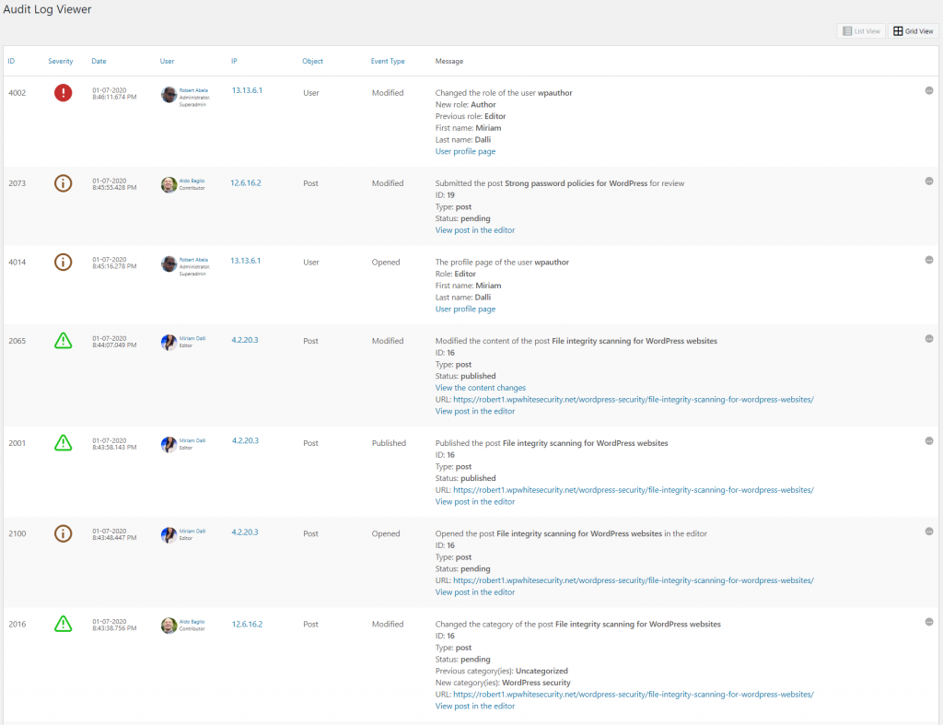Click Miriam Dalli's avatar in event 2001
This screenshot has width=943, height=725.
169,444
